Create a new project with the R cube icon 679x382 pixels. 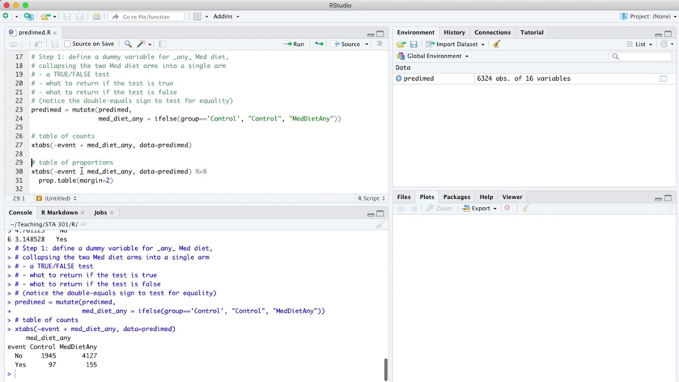click(x=29, y=16)
